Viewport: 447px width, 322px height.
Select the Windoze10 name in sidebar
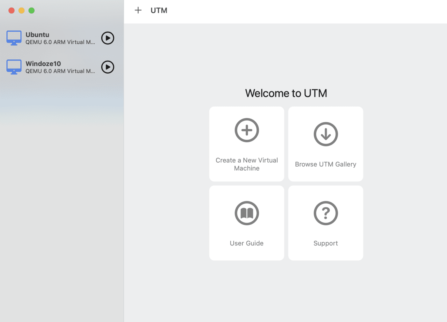tap(43, 64)
